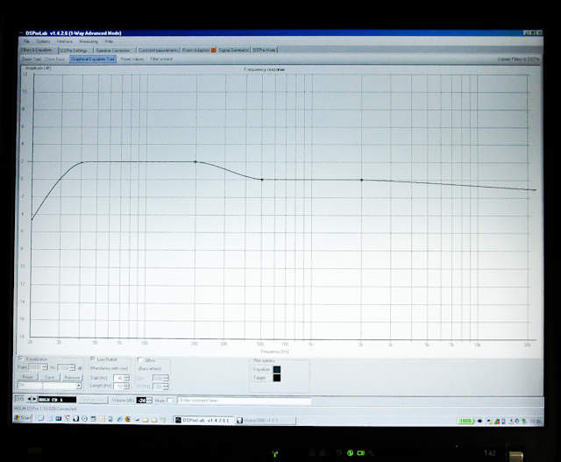Image resolution: width=561 pixels, height=462 pixels.
Task: Toggle the Mute checkbox
Action: pos(170,401)
